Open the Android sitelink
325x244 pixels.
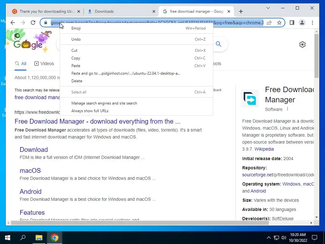tap(30, 192)
